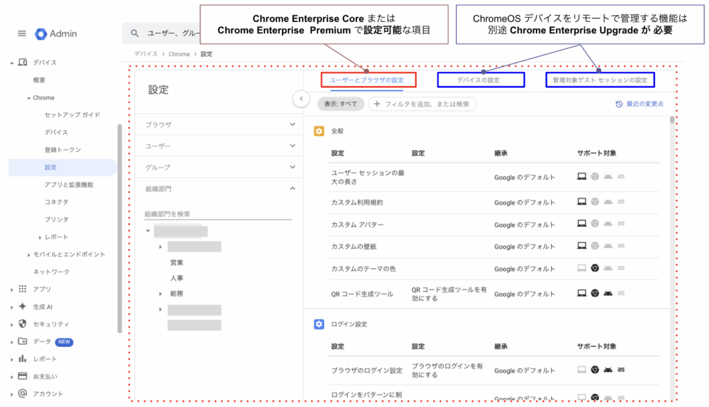Click the セキュリティ shield icon
709x407 pixels.
click(x=23, y=324)
